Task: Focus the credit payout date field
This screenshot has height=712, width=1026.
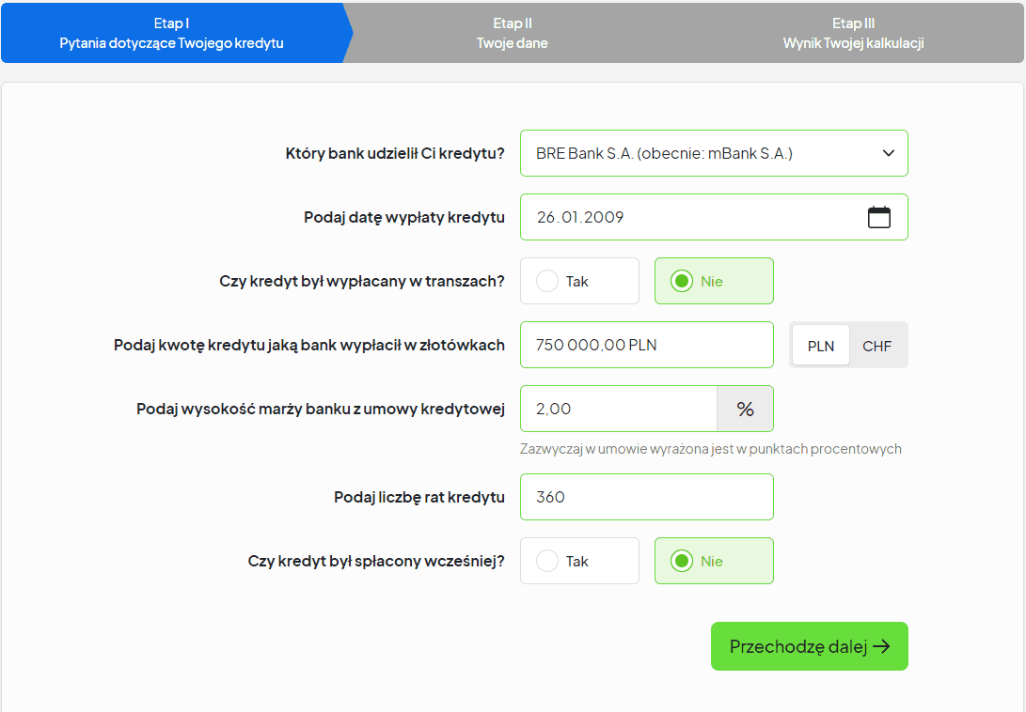Action: coord(714,217)
